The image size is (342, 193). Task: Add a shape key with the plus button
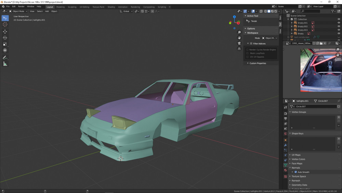coord(339,138)
